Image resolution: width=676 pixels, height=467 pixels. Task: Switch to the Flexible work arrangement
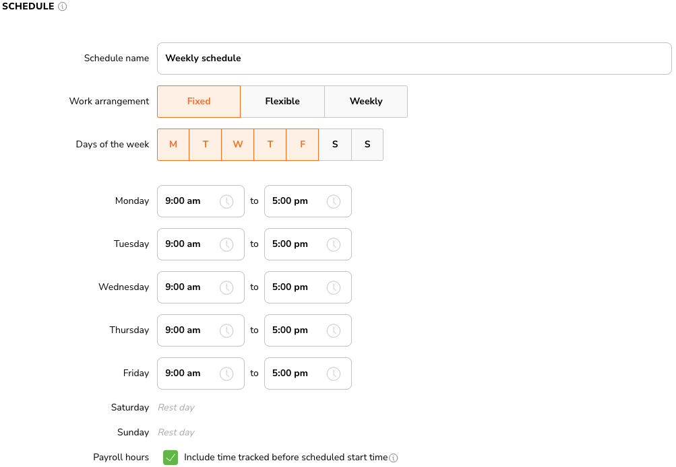(282, 101)
